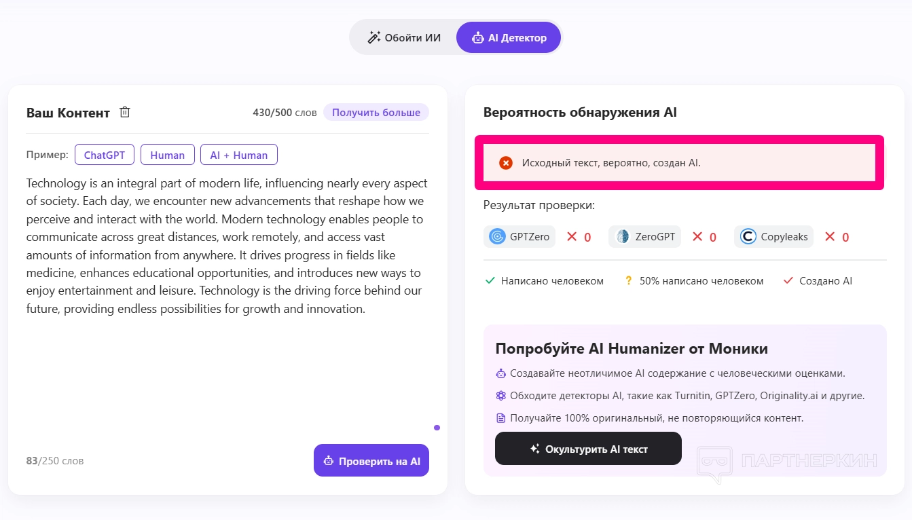Click the Copyleaks logo icon
Screen dimensions: 912x520
click(x=748, y=237)
